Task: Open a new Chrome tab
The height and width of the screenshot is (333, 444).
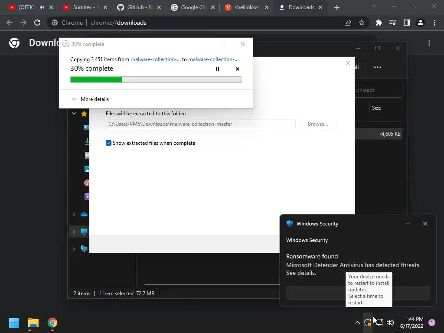Action: pos(336,7)
